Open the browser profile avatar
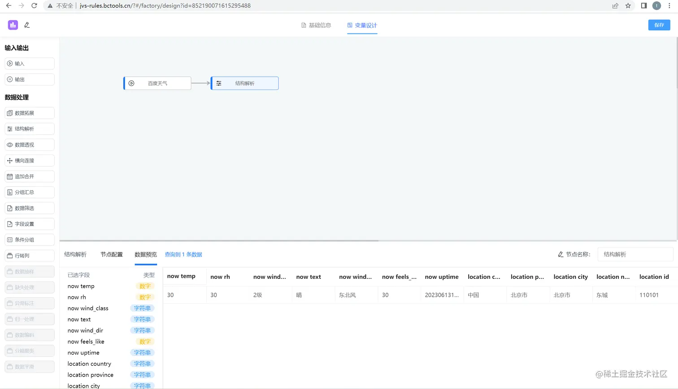This screenshot has height=389, width=678. click(656, 5)
